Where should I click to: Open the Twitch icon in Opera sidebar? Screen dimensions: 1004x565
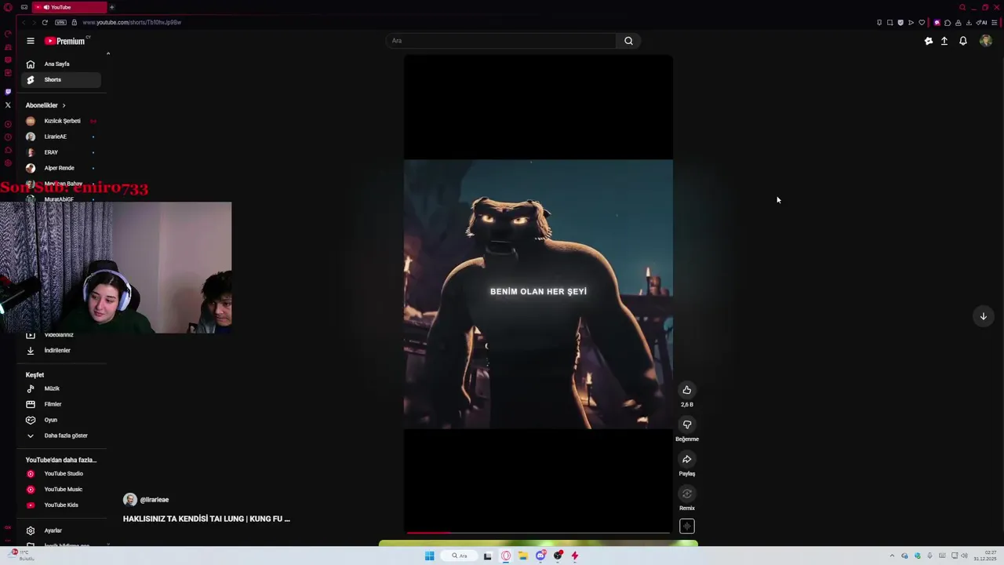click(x=8, y=92)
